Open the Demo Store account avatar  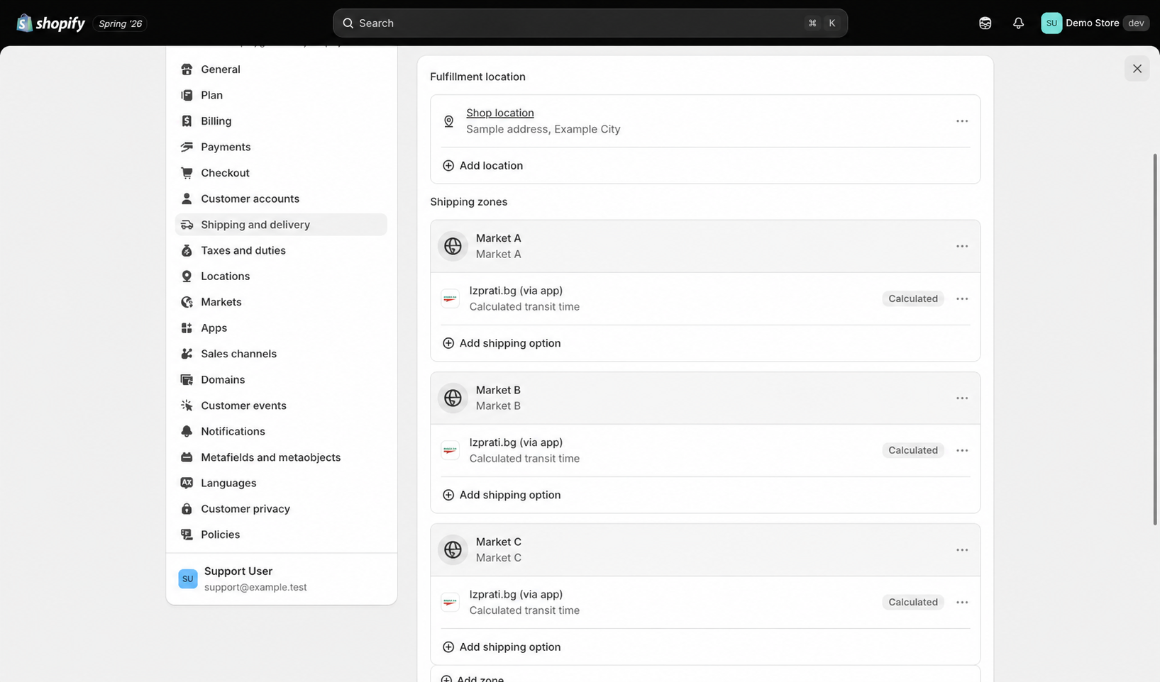(1051, 23)
